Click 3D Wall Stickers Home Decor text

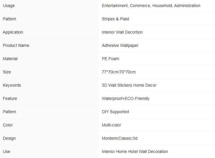tap(129, 85)
